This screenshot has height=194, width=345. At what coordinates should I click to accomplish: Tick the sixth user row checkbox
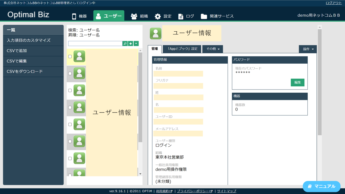(x=70, y=141)
